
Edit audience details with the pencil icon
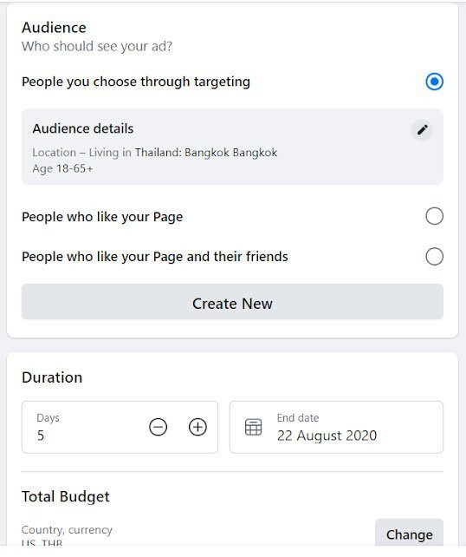coord(422,130)
